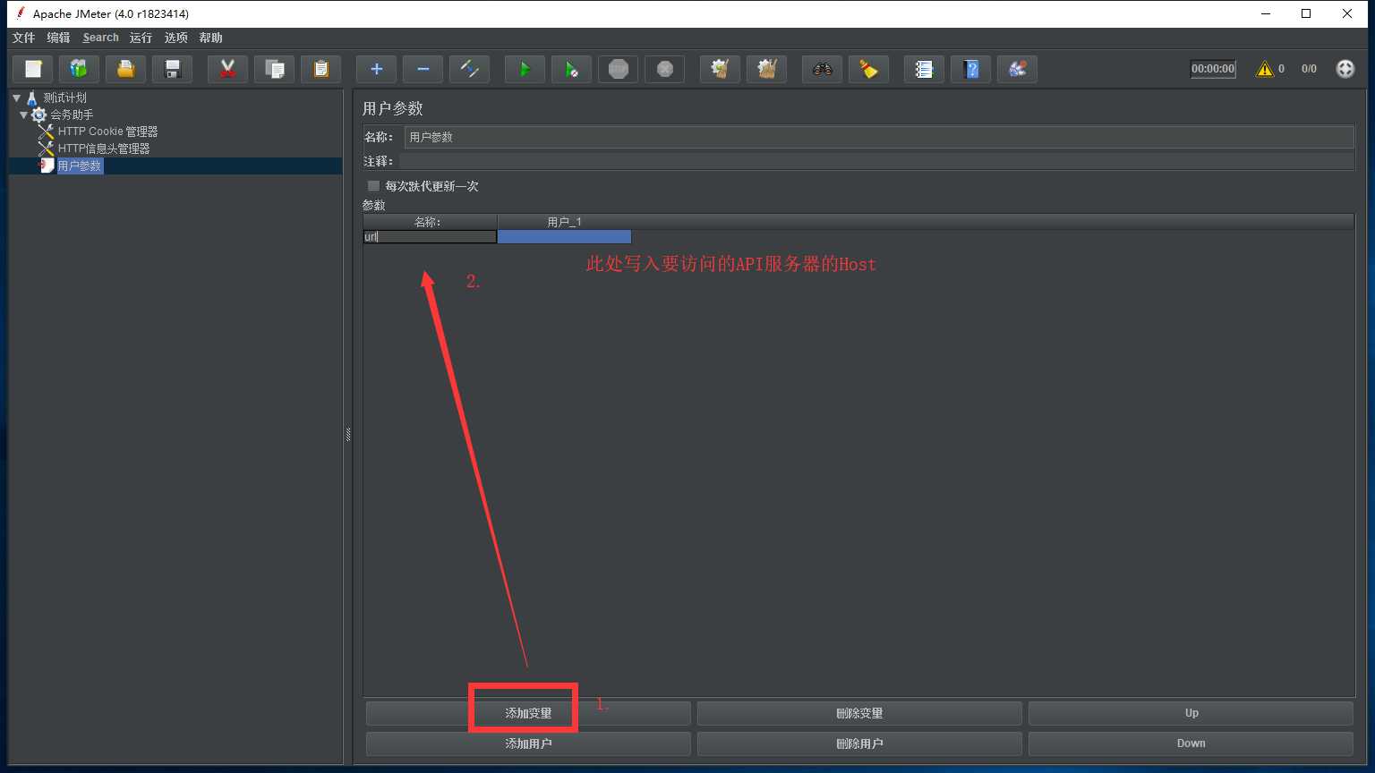Open the Search menu

(x=100, y=38)
